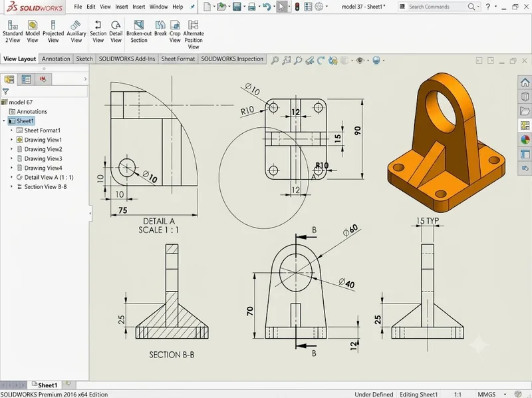Select Drawing View3 in the tree
Viewport: 532px width, 398px height.
[43, 158]
